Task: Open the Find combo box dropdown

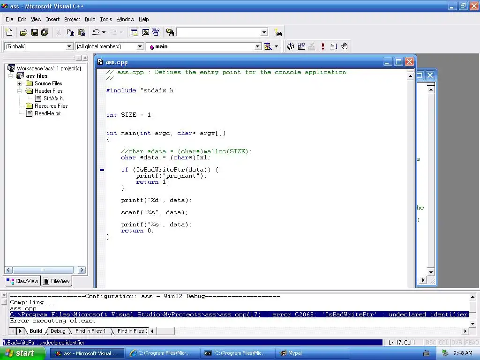Action: (264, 32)
